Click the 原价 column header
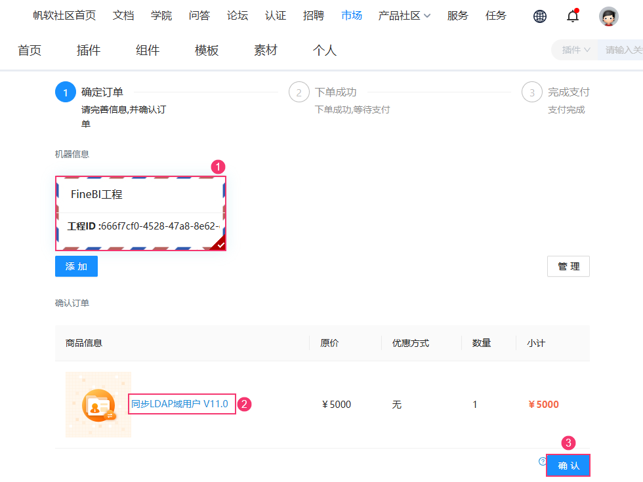The height and width of the screenshot is (482, 643). tap(329, 343)
